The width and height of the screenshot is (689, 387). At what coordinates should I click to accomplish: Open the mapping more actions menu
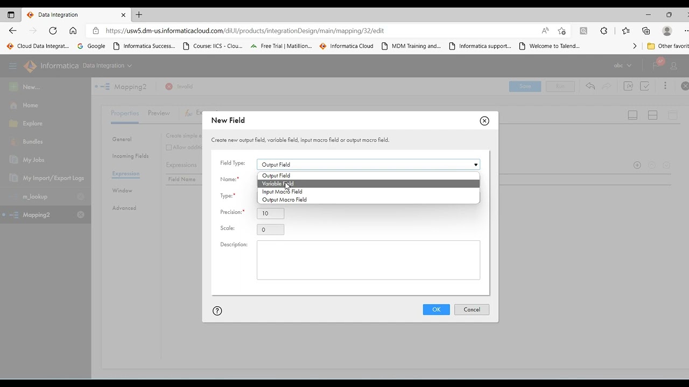[665, 86]
